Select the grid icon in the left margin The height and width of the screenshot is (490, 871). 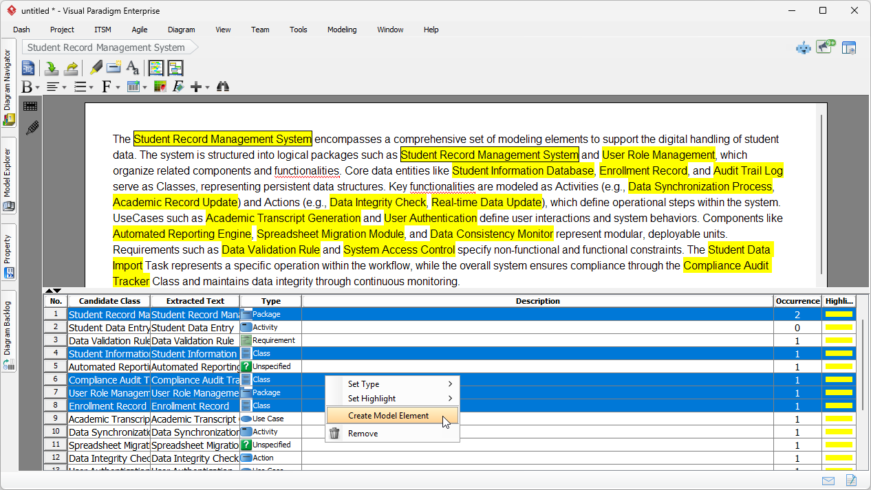point(30,106)
